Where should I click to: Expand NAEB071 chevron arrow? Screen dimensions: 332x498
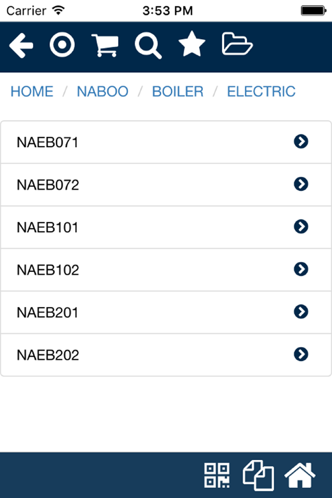pos(301,142)
